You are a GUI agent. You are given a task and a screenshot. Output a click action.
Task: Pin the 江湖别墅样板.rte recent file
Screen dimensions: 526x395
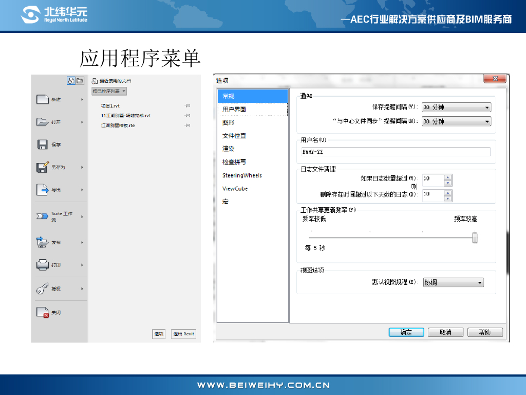coord(187,125)
